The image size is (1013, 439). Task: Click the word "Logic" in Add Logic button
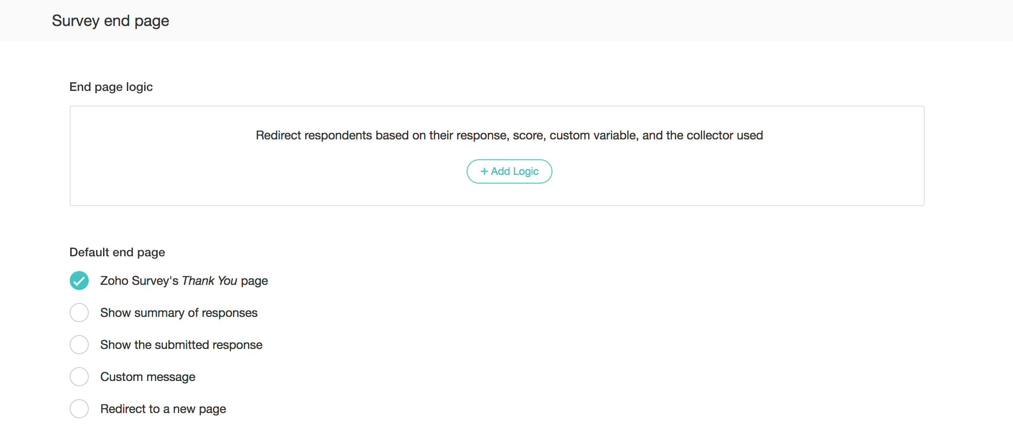[526, 171]
